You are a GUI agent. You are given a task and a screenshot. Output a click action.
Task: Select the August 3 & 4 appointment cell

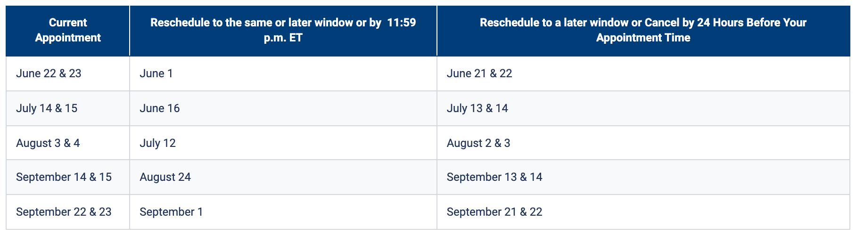(x=48, y=143)
